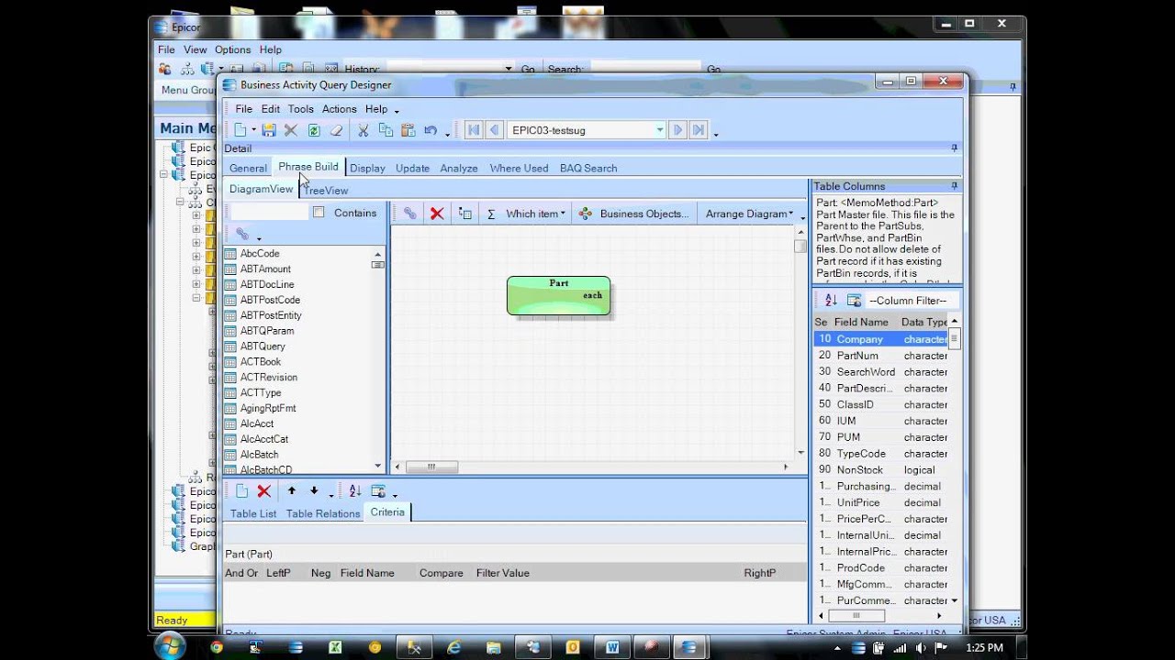Click the chain link icon below table search box
Image resolution: width=1175 pixels, height=660 pixels.
242,235
